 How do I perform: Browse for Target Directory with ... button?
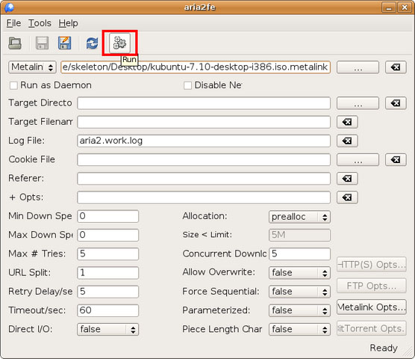coord(358,103)
